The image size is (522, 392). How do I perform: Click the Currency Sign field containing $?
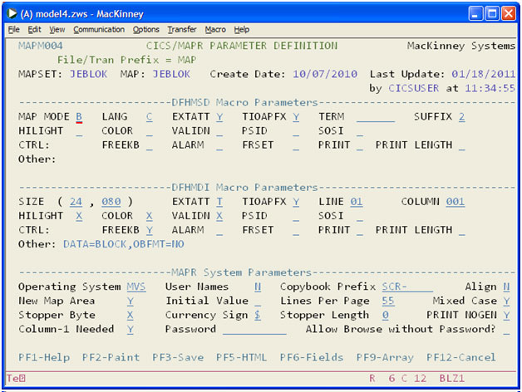[x=258, y=315]
